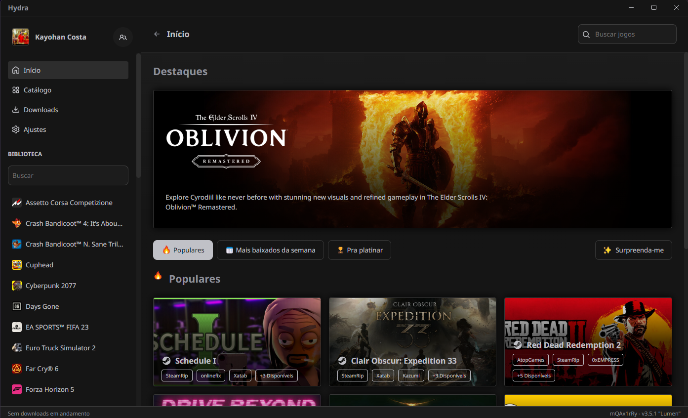
Task: Click the Destaques heading
Action: point(180,72)
